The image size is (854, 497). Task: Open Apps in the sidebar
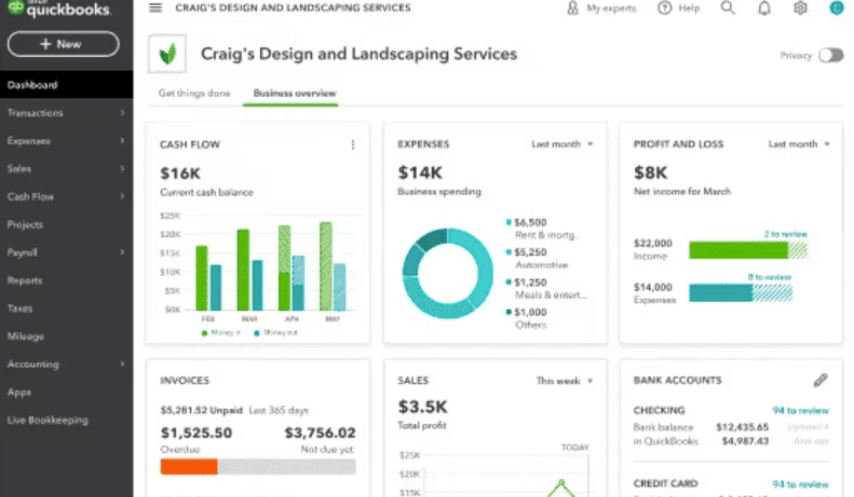66,392
